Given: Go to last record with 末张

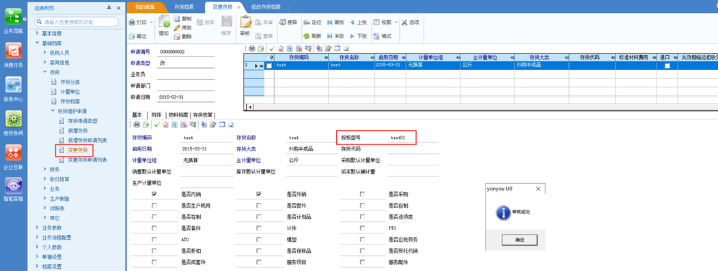Looking at the screenshot, I should 335,36.
